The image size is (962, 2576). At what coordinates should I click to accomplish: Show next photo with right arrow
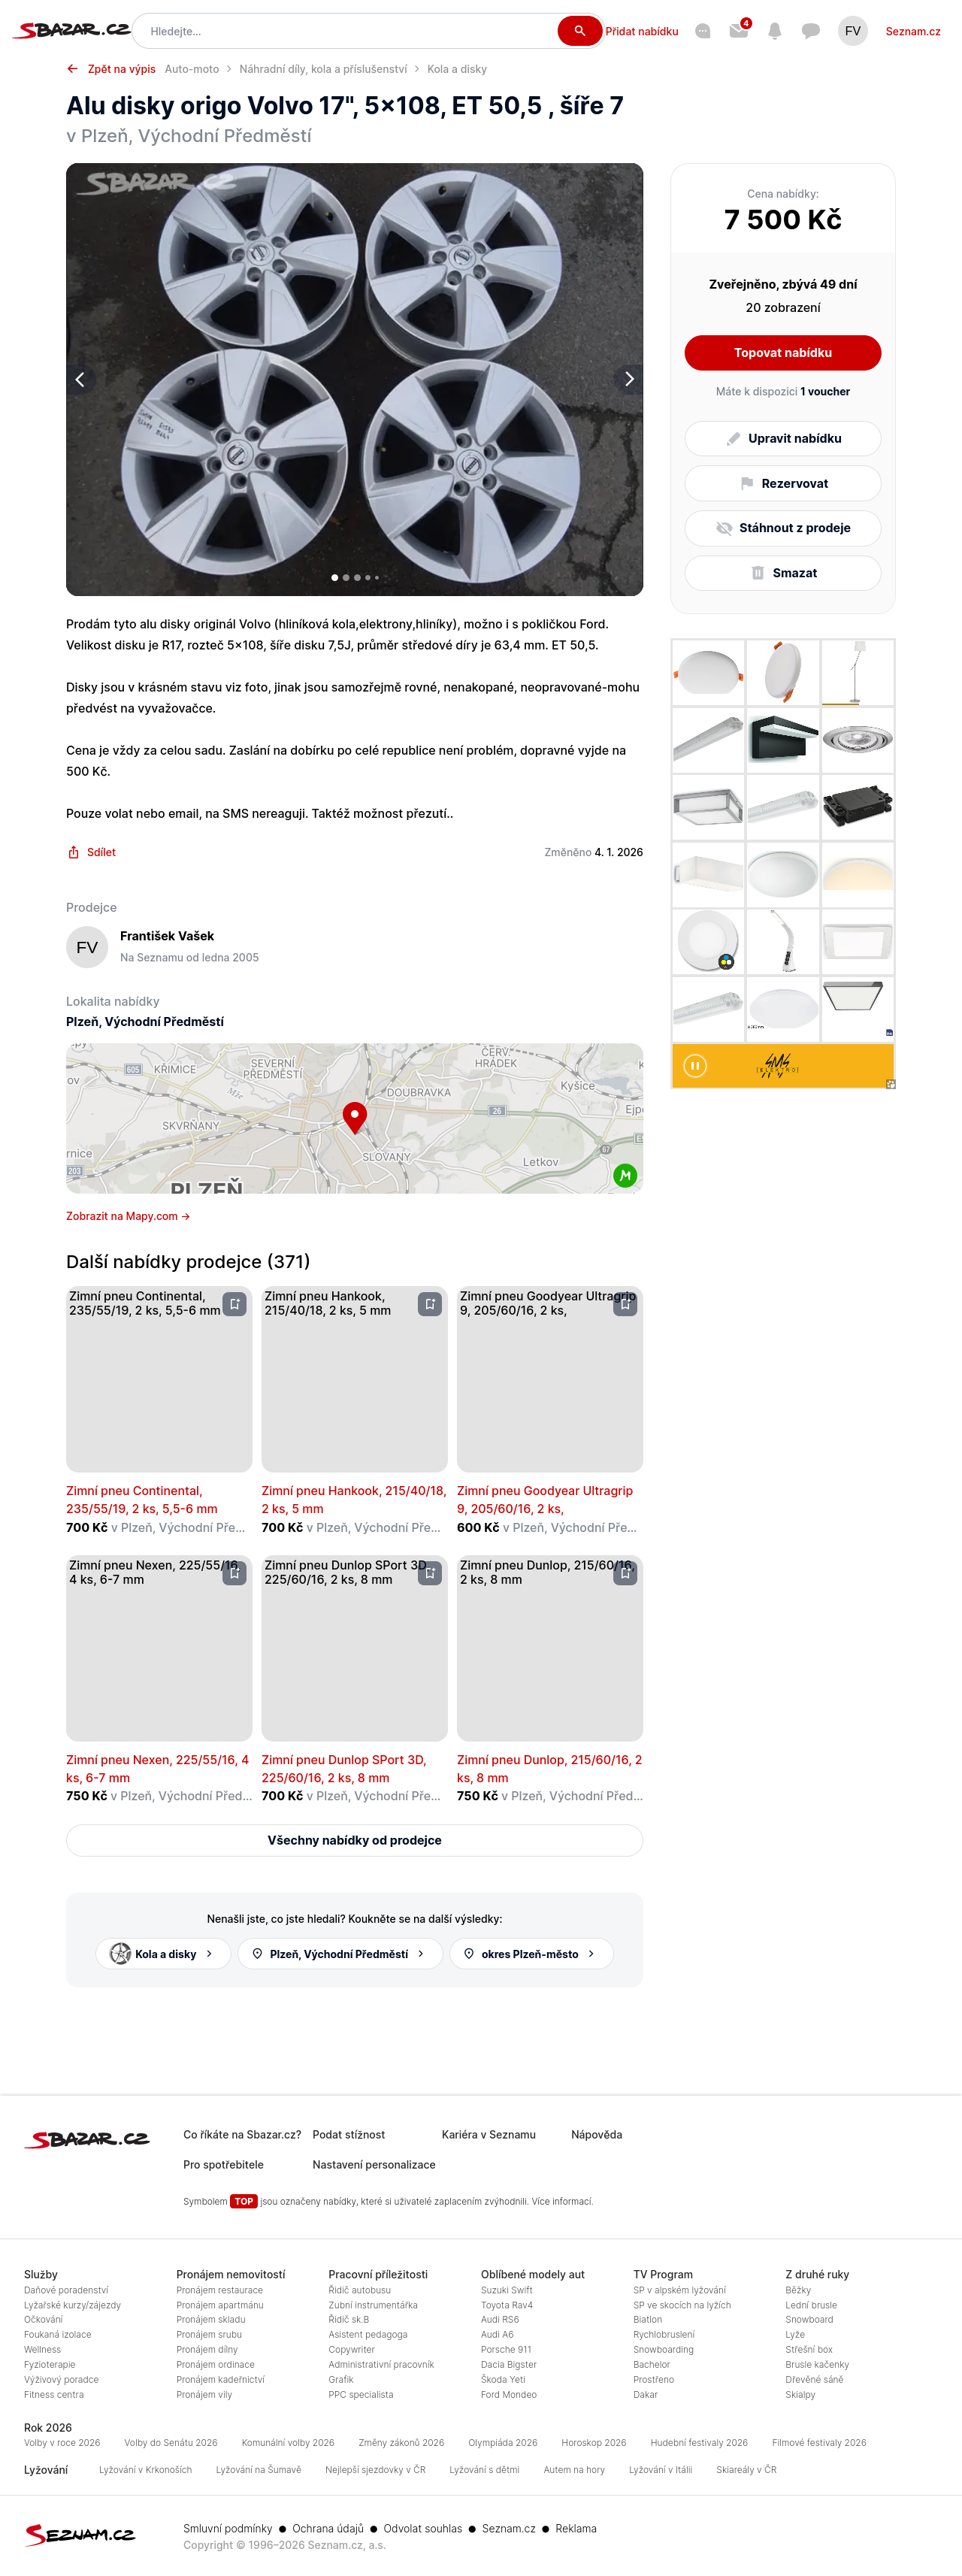click(x=629, y=379)
